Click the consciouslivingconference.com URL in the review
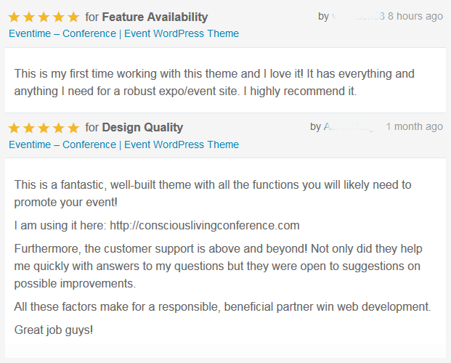The image size is (451, 363). point(205,226)
